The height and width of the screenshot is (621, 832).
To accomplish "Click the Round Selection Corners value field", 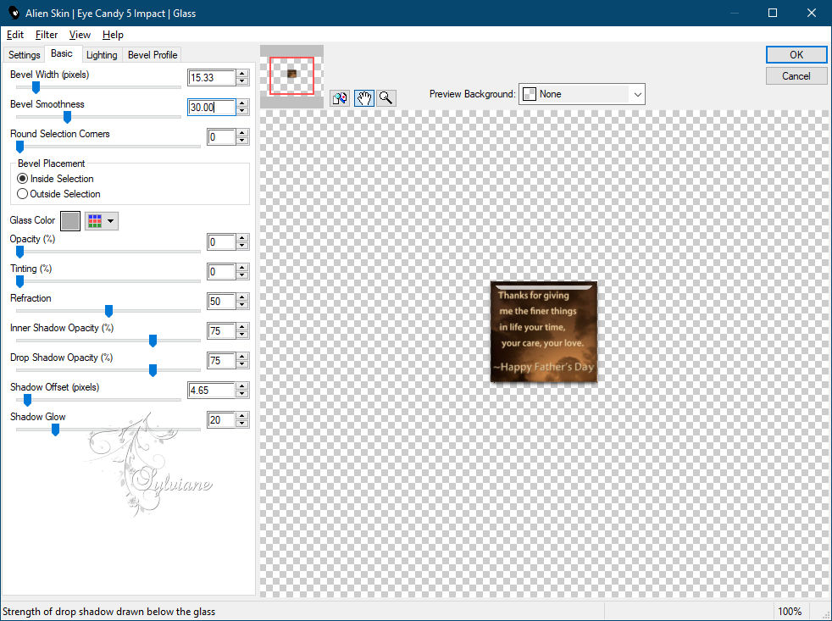I will (221, 137).
